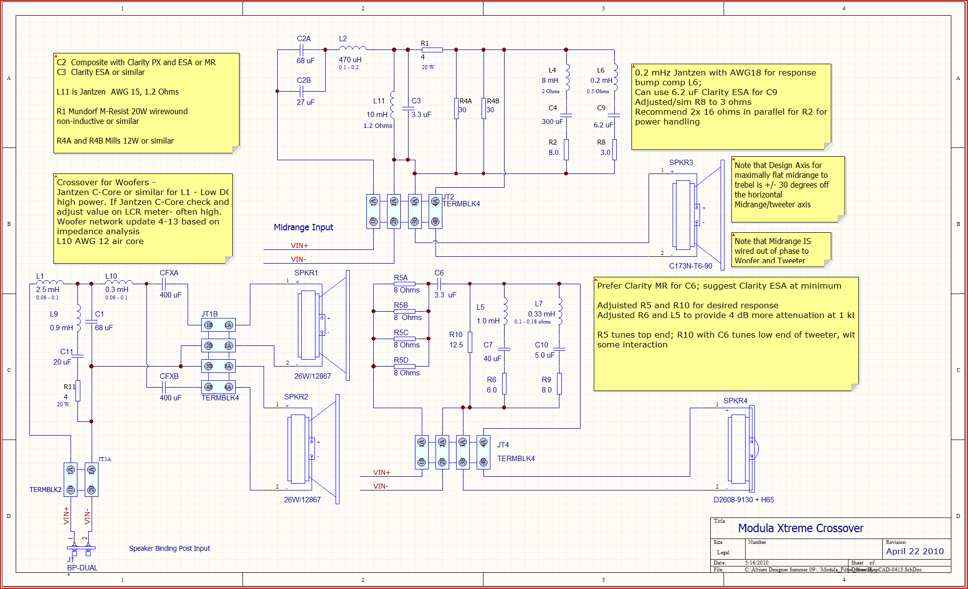Open the Midrange wired out of phase note
This screenshot has width=968, height=589.
[x=781, y=250]
